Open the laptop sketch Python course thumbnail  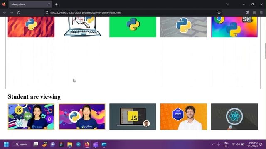coord(83,26)
